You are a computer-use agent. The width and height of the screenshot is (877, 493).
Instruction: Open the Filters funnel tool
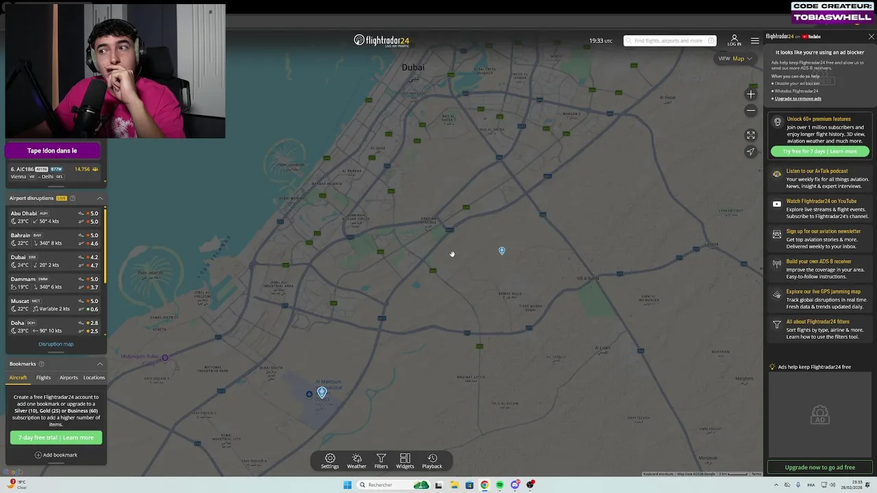pos(381,461)
